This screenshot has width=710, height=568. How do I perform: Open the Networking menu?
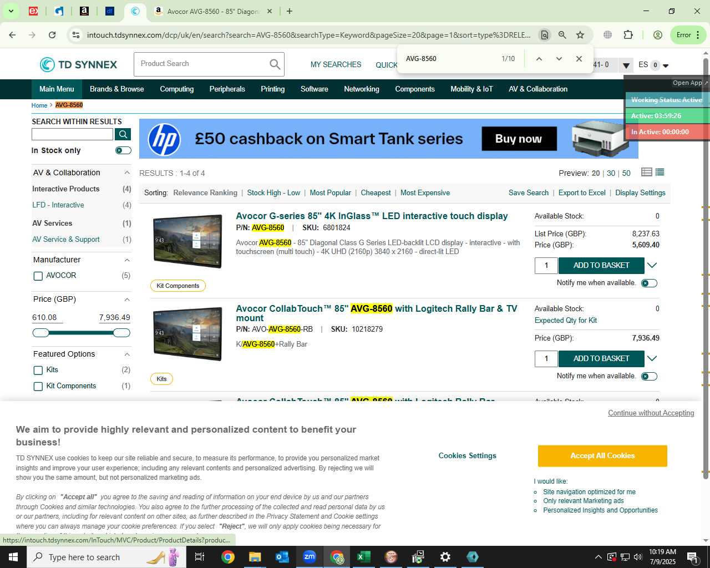362,89
